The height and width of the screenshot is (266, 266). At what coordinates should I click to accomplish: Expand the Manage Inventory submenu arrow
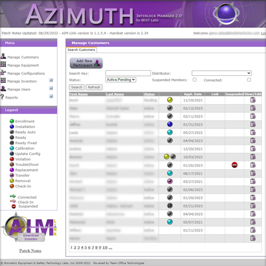point(51,80)
